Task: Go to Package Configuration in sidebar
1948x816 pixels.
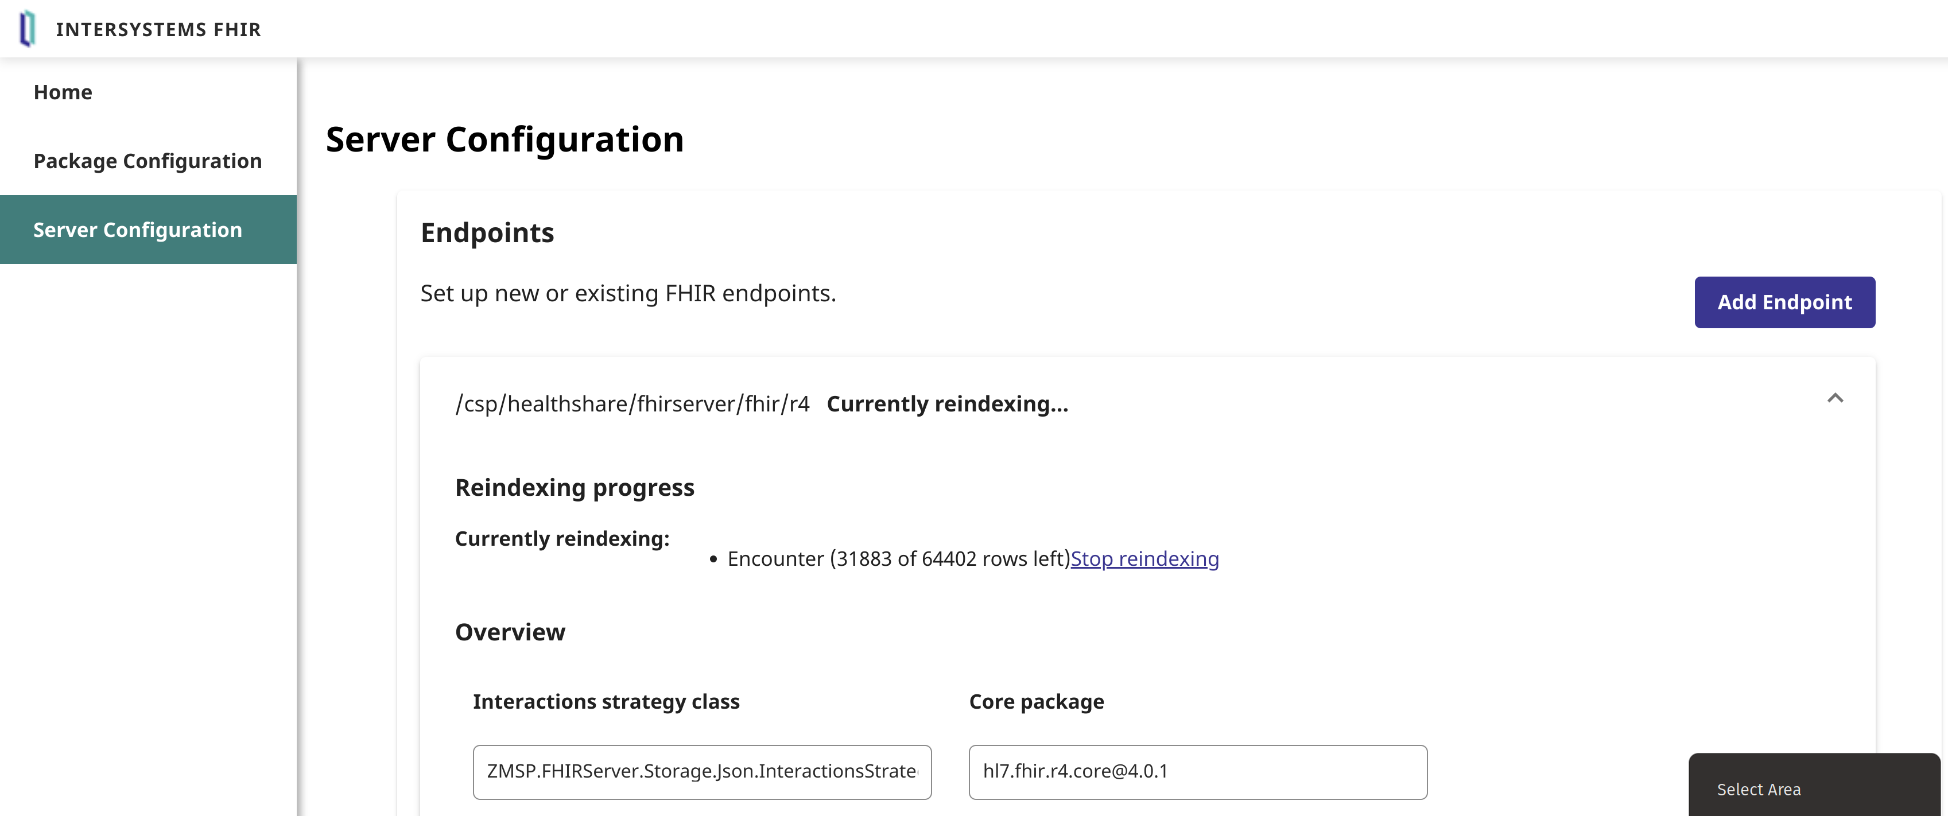Action: tap(148, 161)
